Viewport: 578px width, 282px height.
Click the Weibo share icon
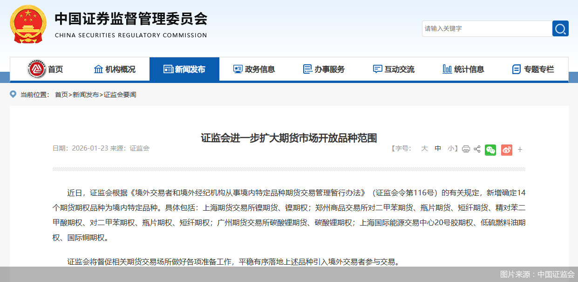click(506, 150)
